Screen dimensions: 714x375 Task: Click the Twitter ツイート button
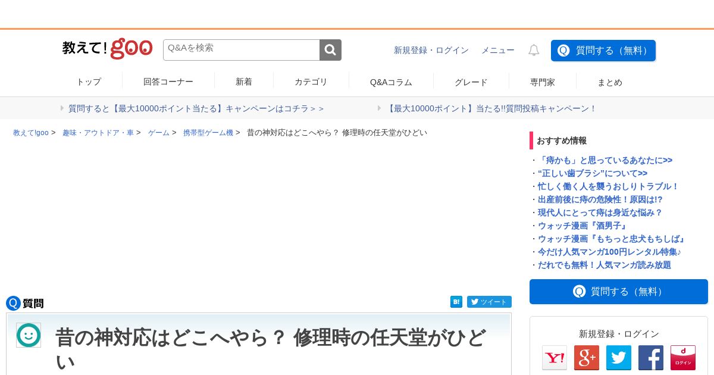489,302
